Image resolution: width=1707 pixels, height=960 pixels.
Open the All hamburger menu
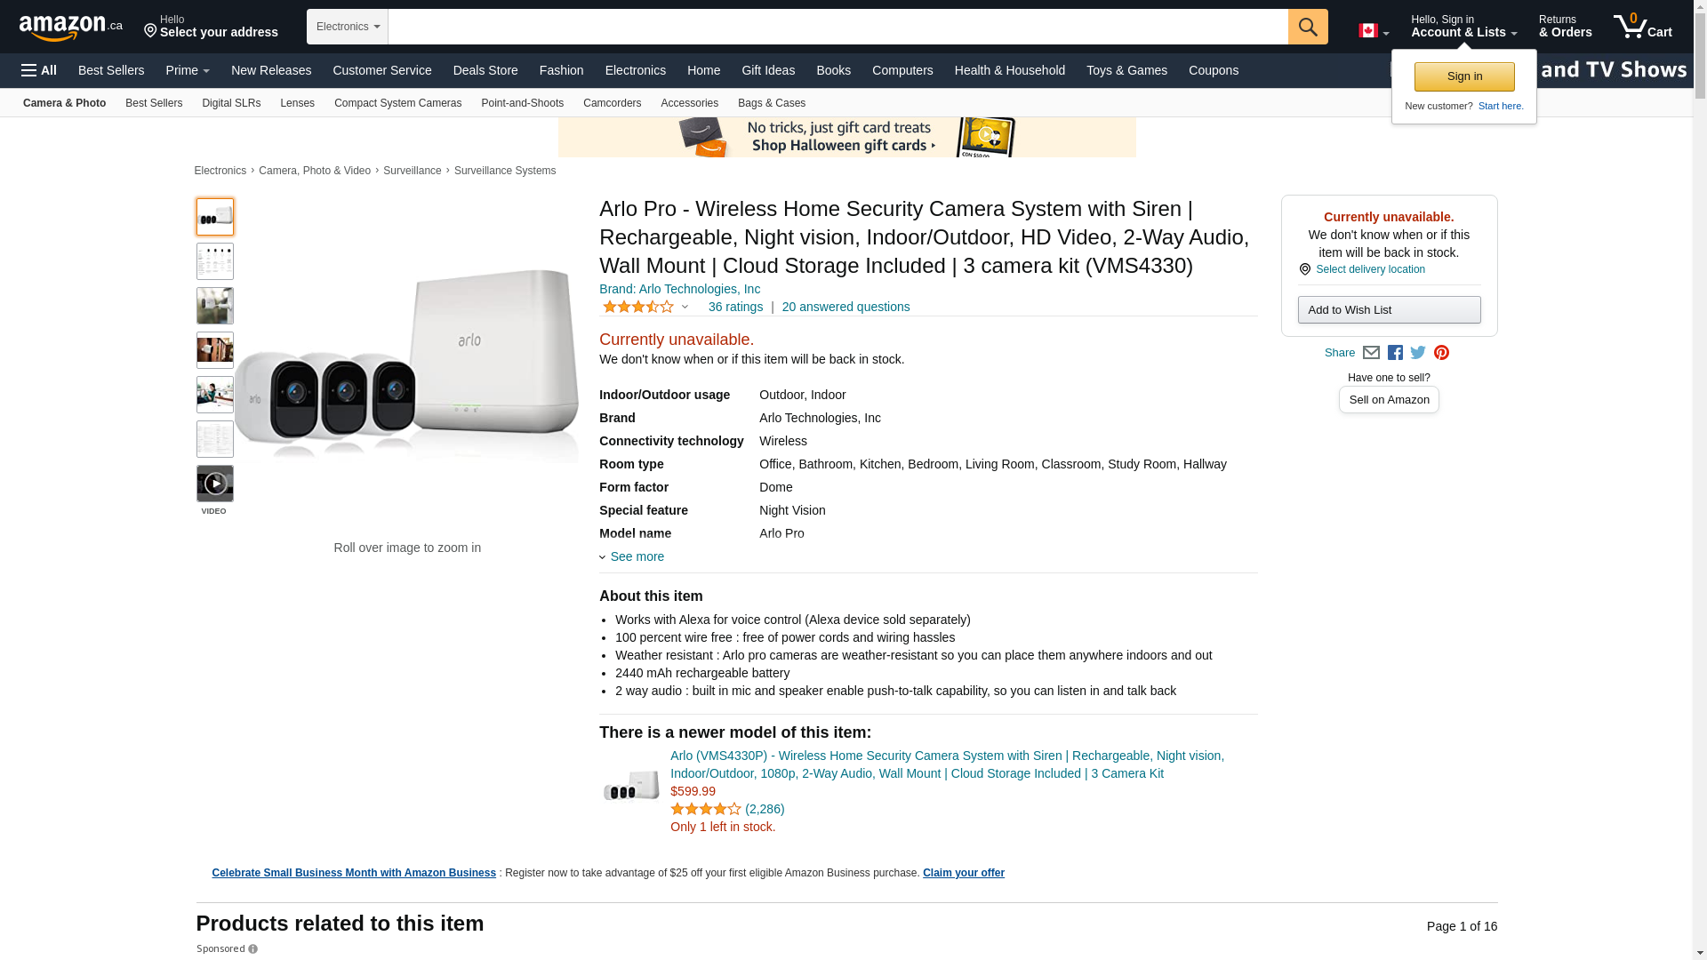pyautogui.click(x=39, y=70)
